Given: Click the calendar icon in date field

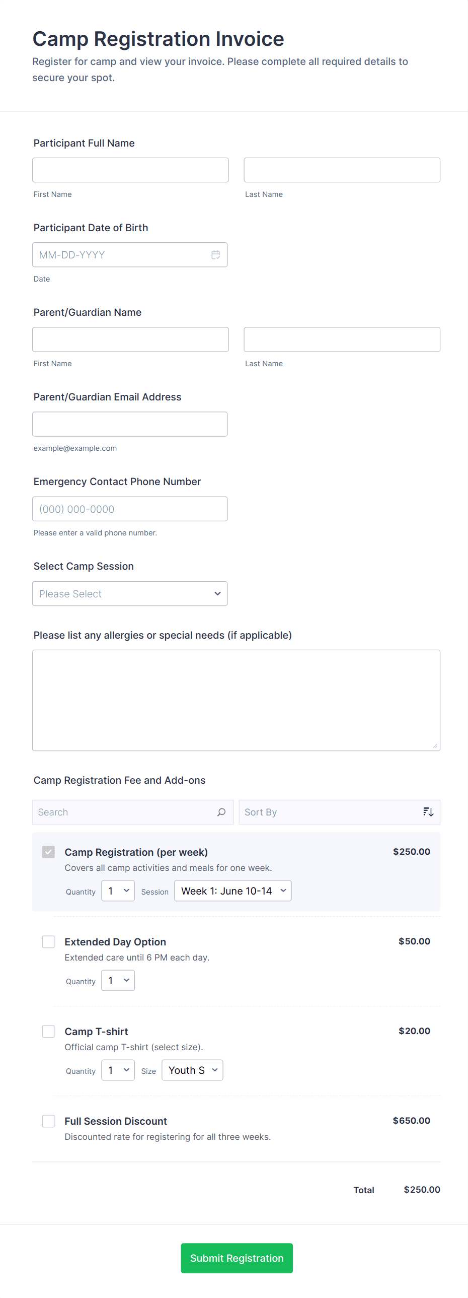Looking at the screenshot, I should [x=215, y=255].
